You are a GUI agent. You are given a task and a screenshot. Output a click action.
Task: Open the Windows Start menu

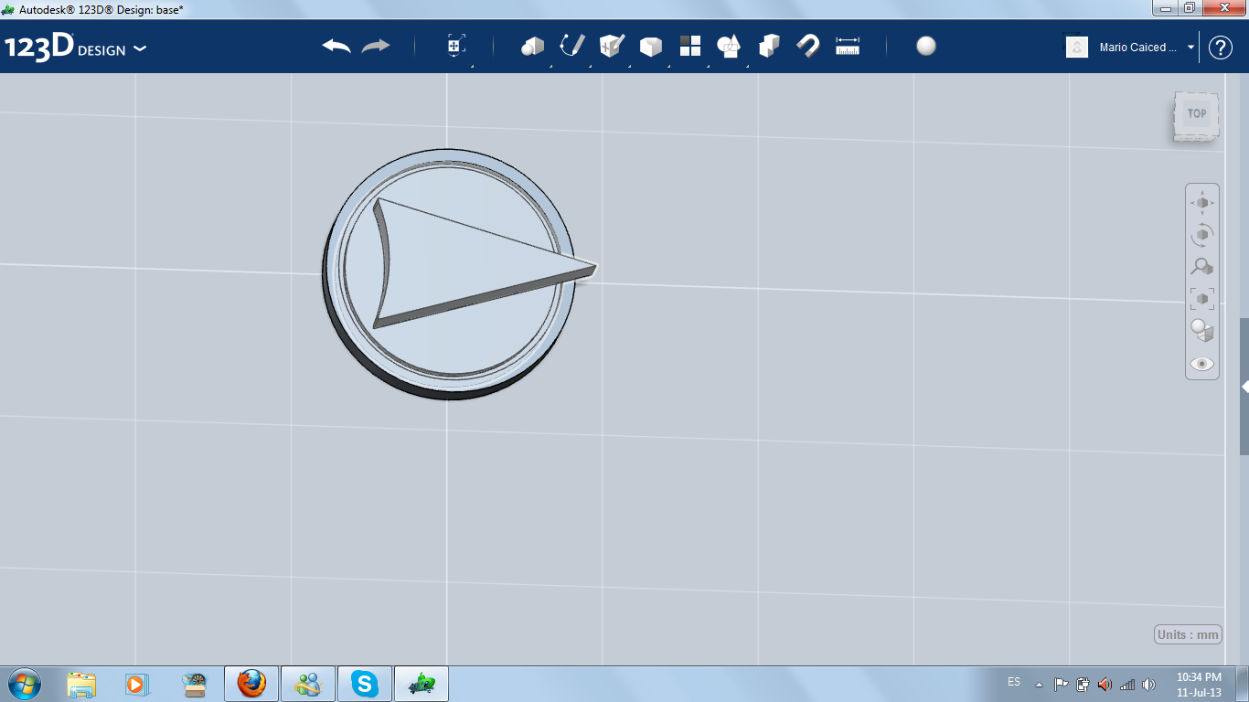(x=23, y=683)
